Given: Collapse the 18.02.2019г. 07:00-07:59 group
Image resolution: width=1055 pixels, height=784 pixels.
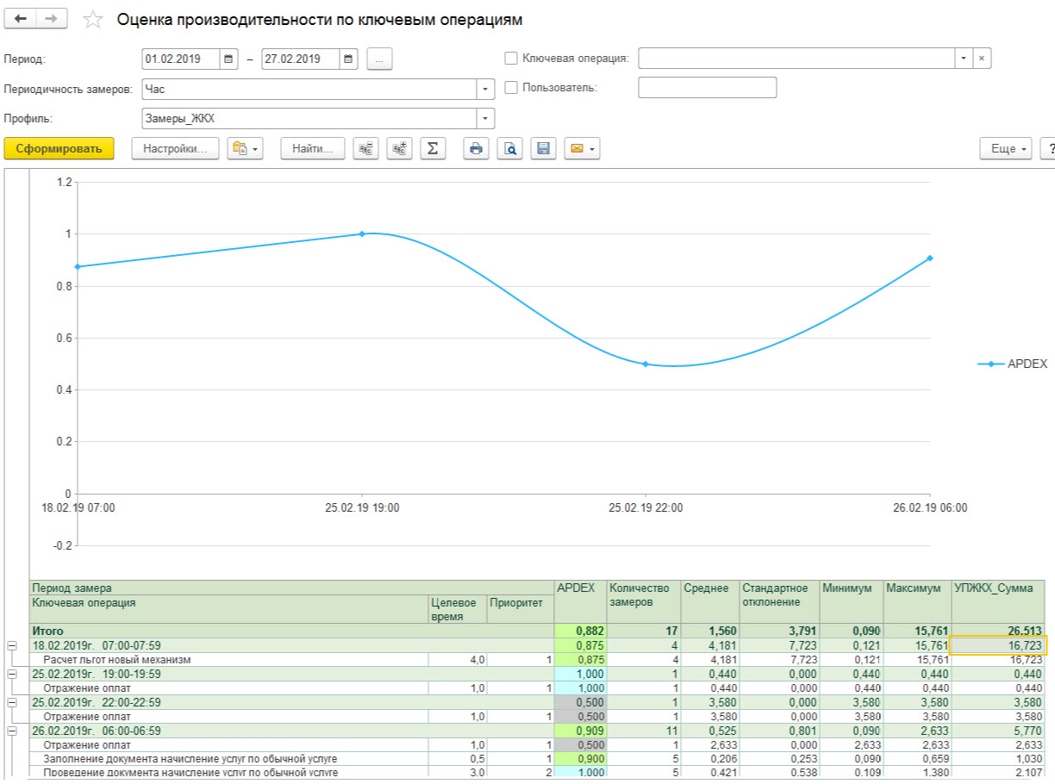Looking at the screenshot, I should point(12,645).
